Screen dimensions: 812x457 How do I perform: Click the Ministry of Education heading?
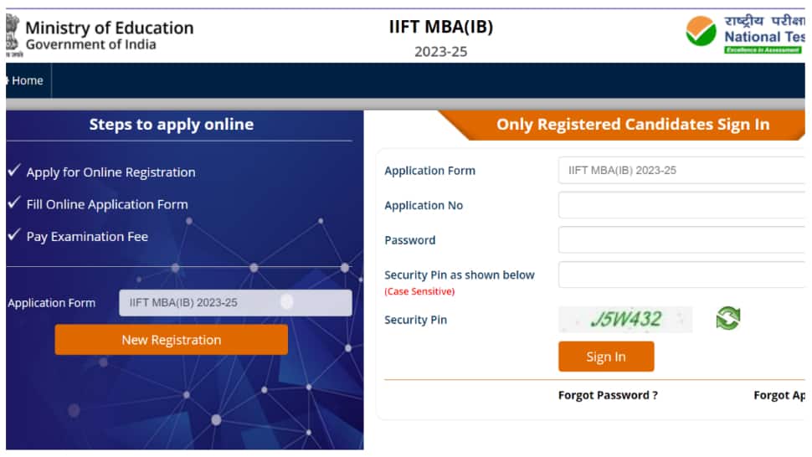coord(110,28)
